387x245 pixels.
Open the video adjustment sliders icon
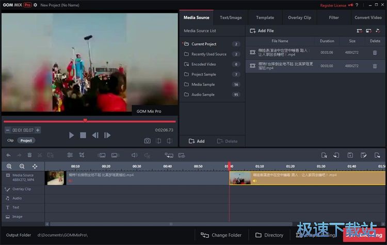(x=70, y=155)
